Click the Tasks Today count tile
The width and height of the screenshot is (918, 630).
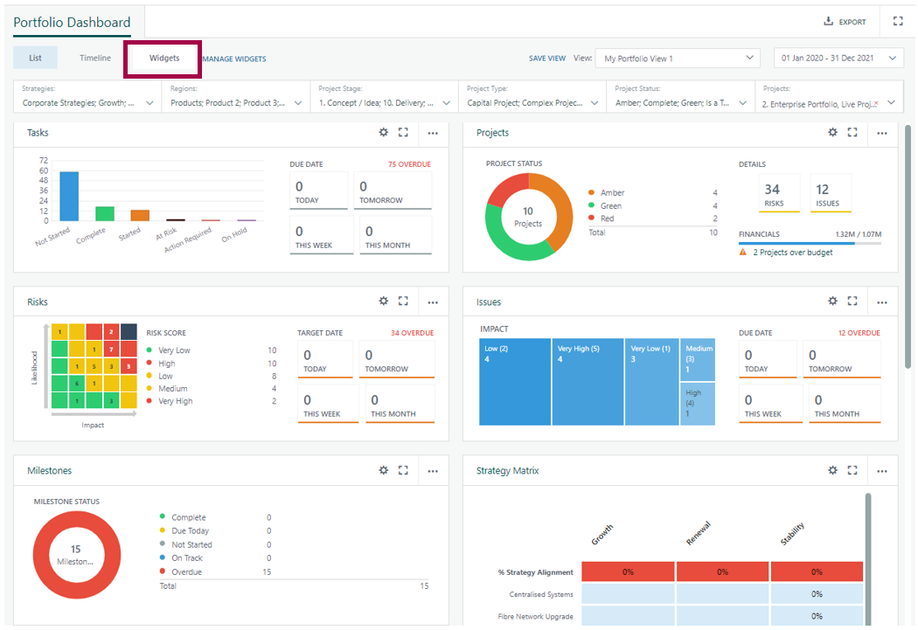point(319,190)
